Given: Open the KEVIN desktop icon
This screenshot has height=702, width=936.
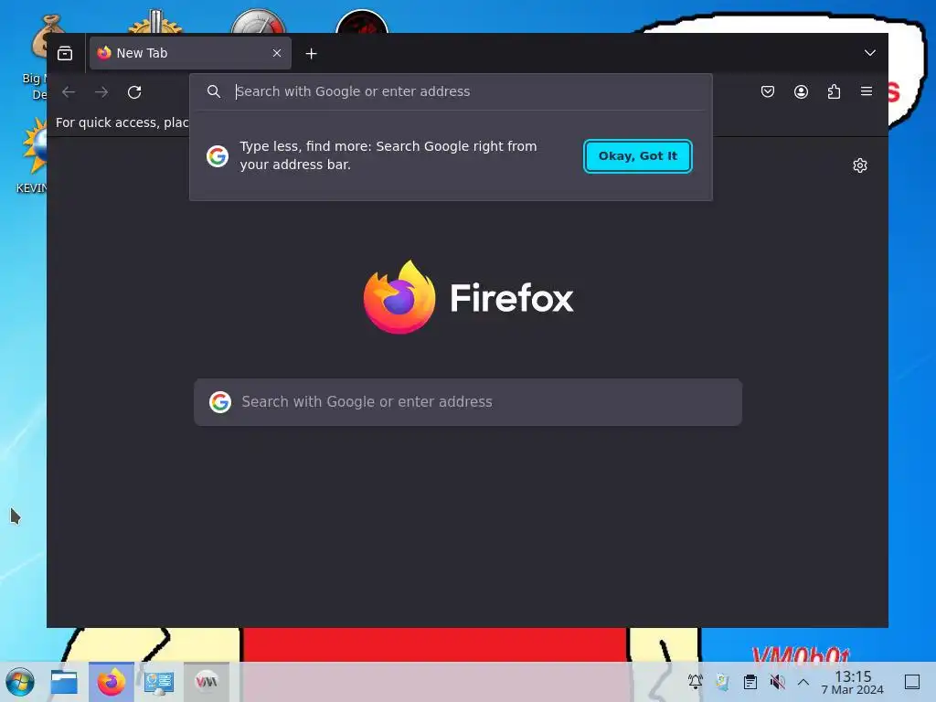Looking at the screenshot, I should point(33,154).
